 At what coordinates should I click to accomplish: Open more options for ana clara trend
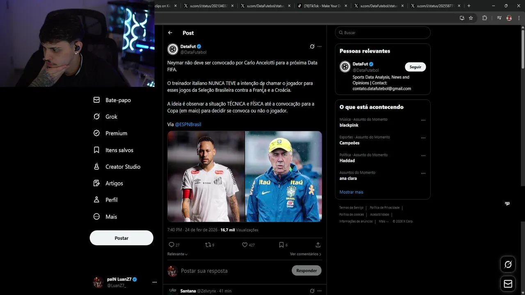(423, 174)
